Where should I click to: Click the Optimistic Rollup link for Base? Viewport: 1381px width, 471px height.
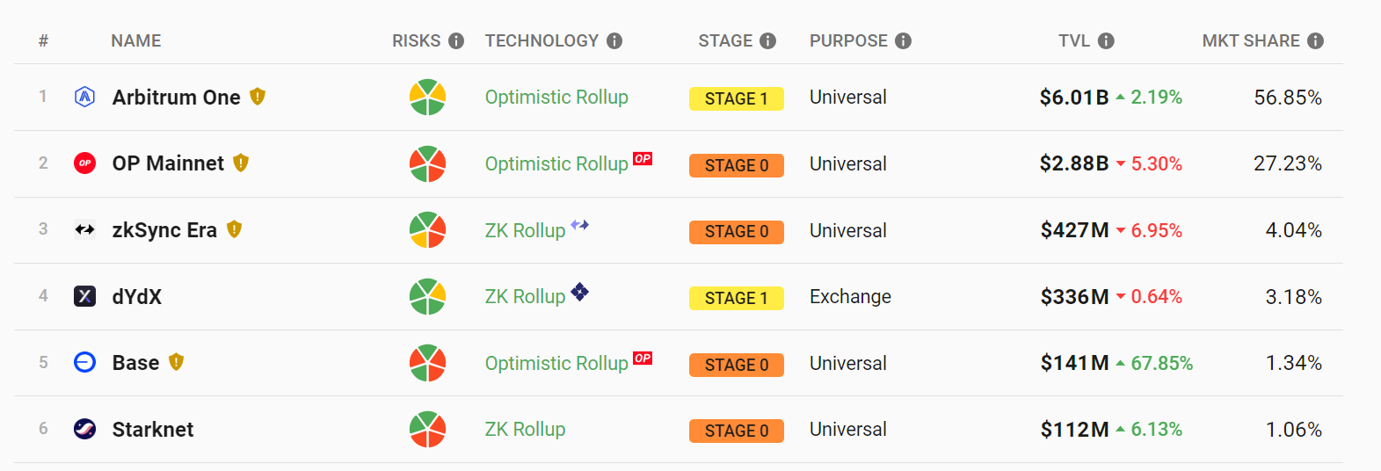pyautogui.click(x=556, y=363)
